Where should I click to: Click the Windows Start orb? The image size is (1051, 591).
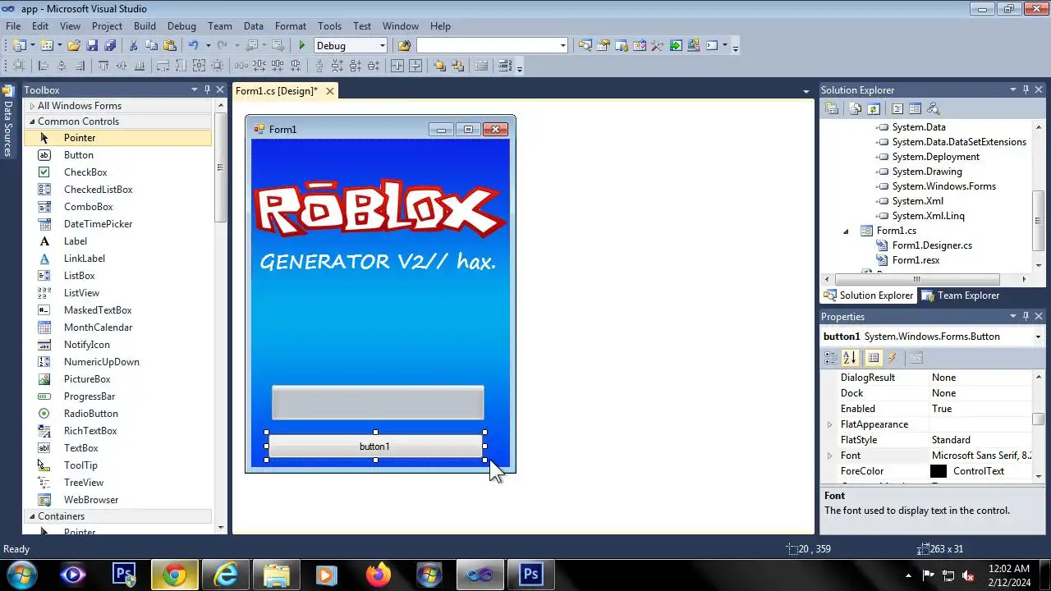coord(21,575)
